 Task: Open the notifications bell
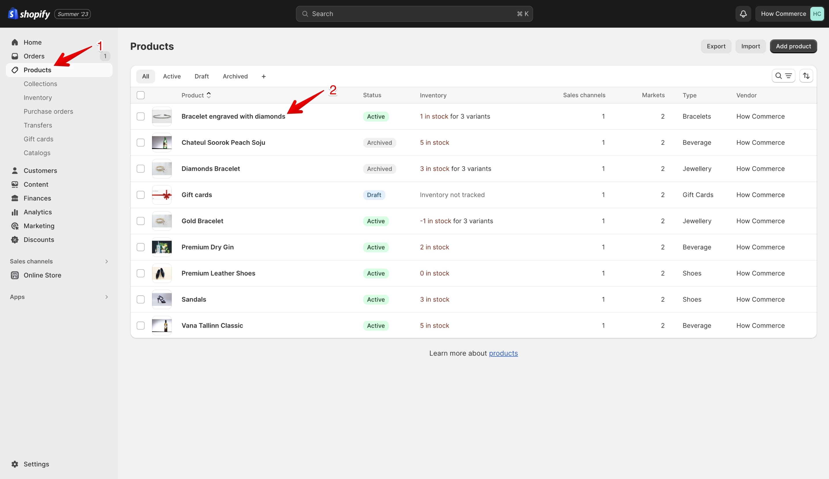(x=743, y=14)
